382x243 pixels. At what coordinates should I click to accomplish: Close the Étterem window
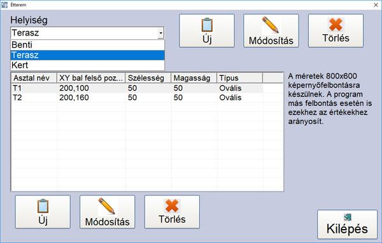click(376, 5)
